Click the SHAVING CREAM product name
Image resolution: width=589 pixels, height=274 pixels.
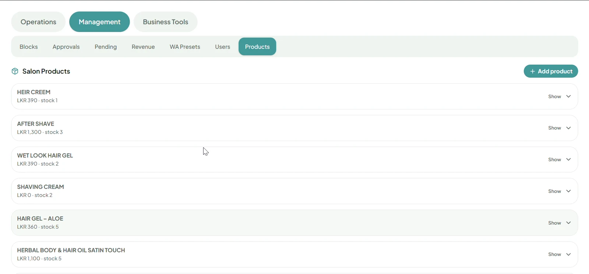[40, 187]
